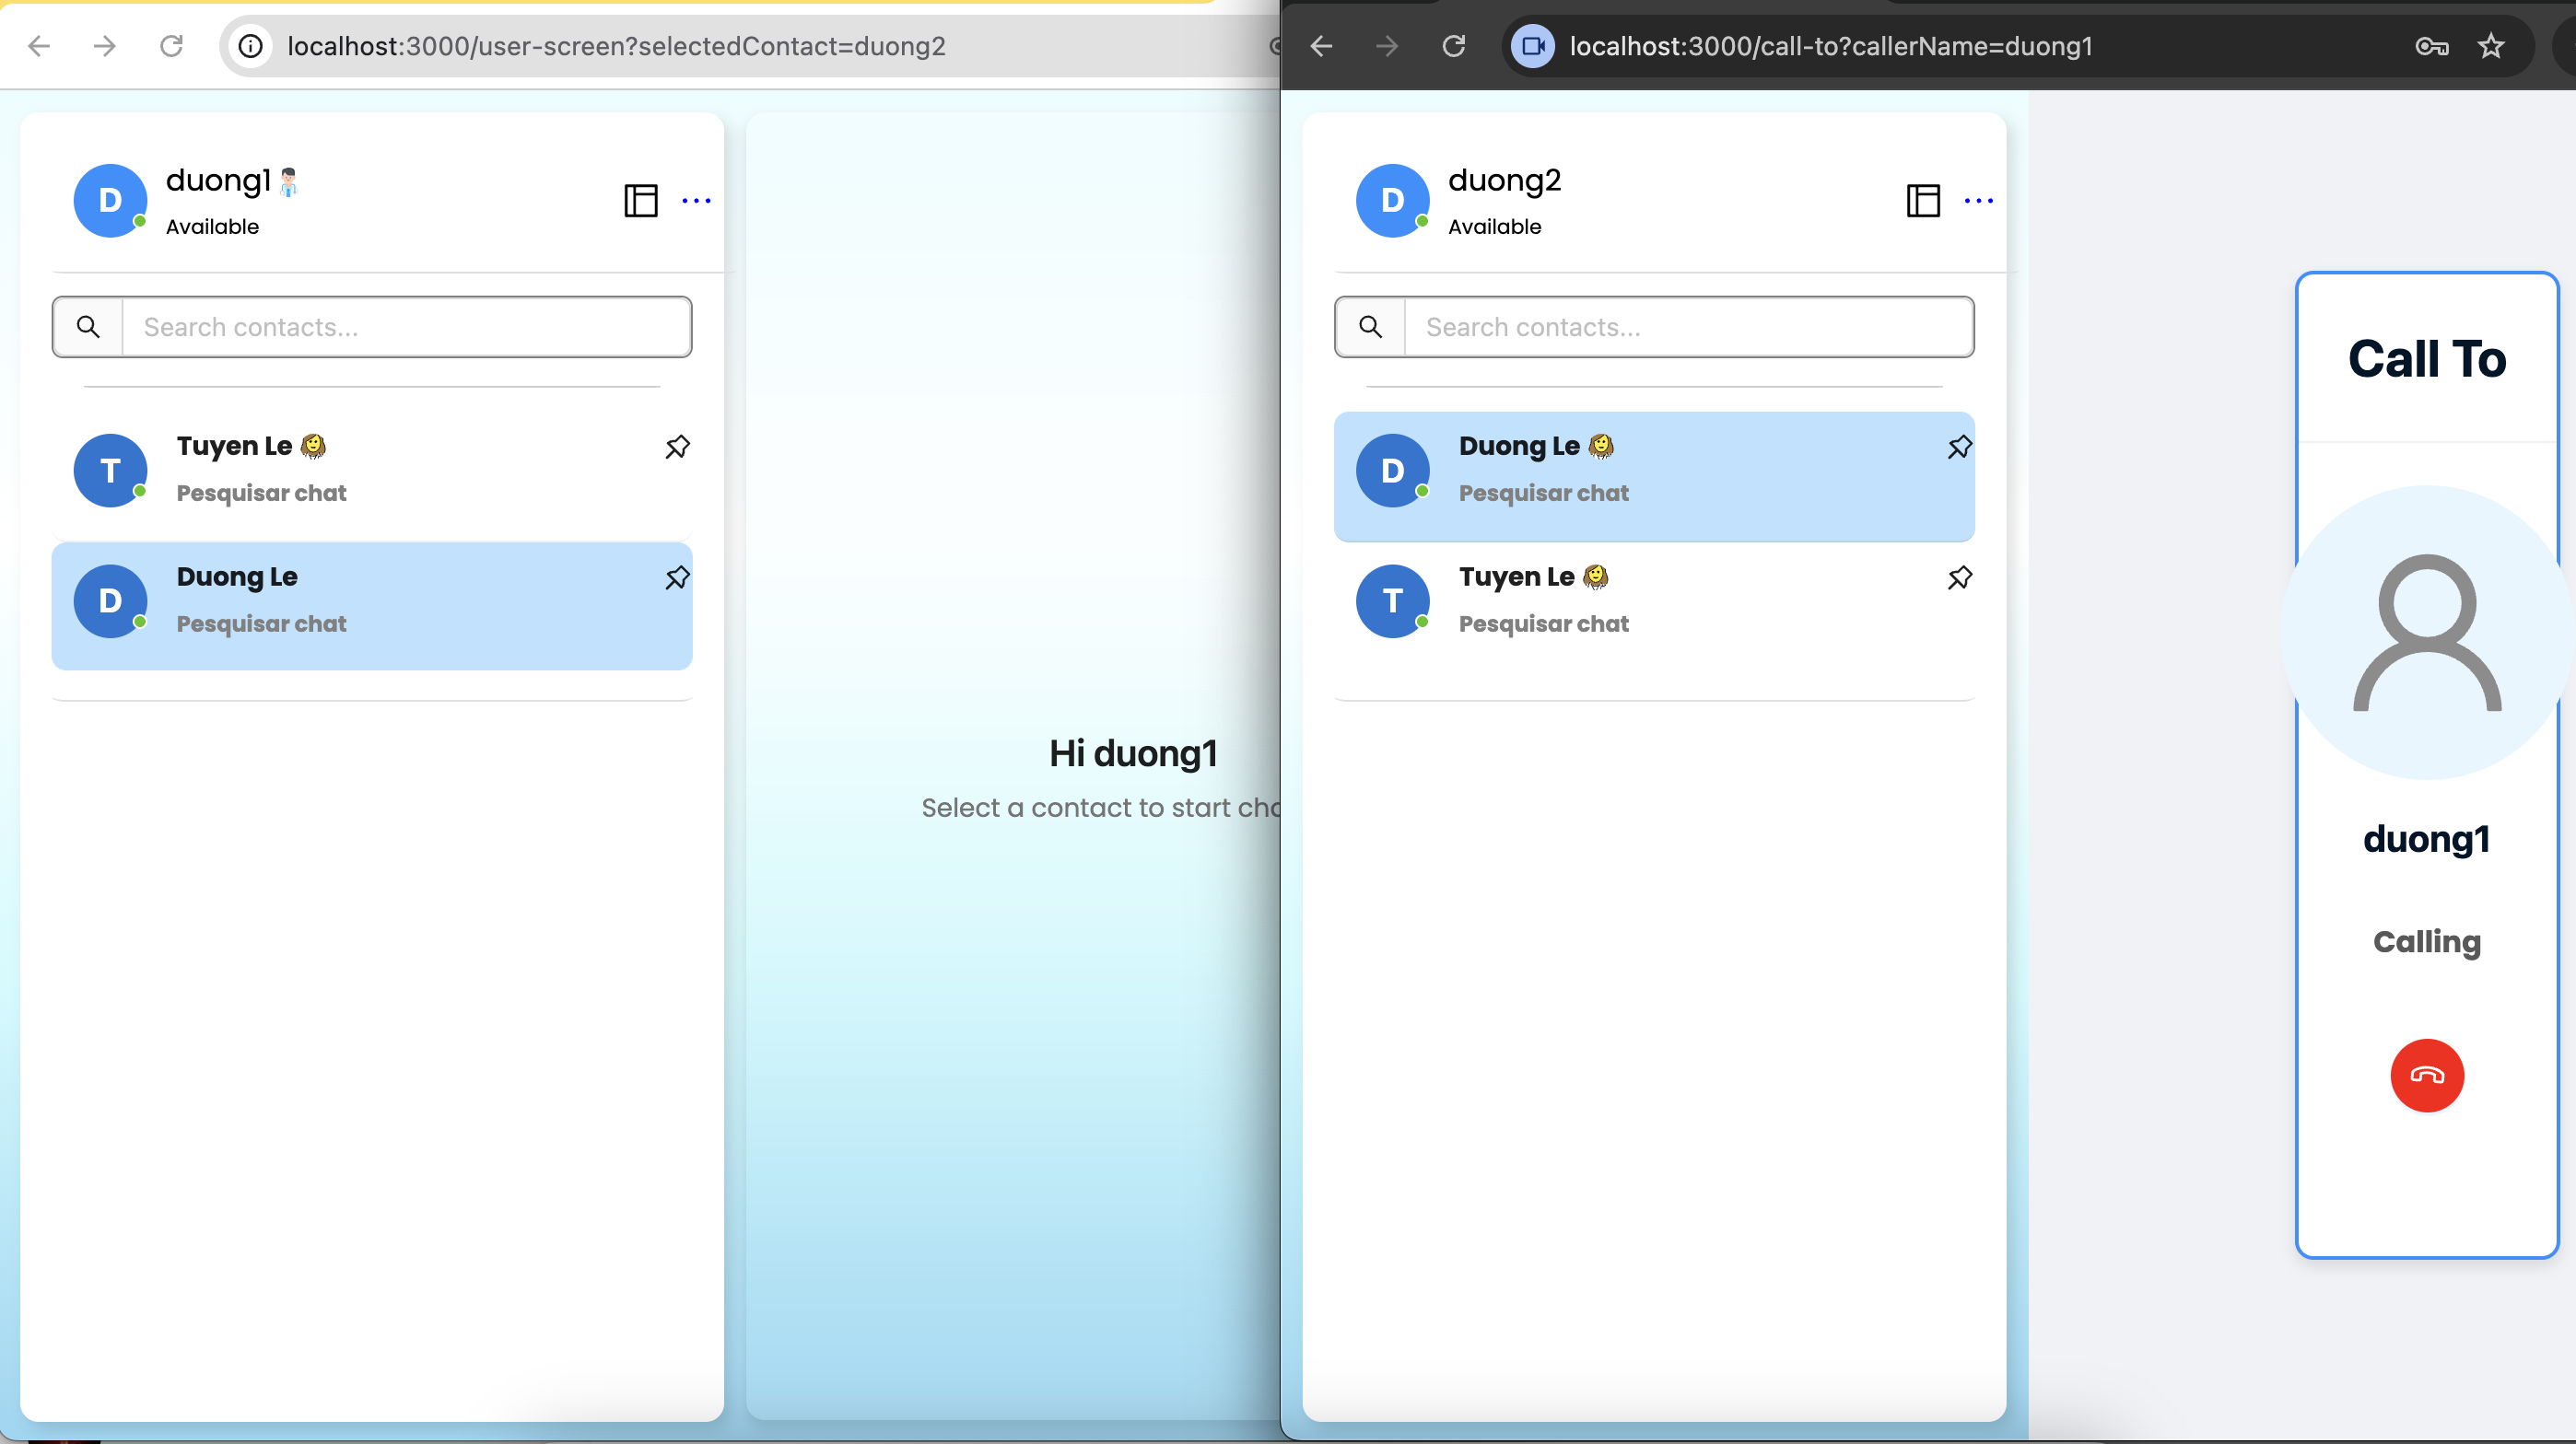
Task: Pin Tuyen Le in duong2 window
Action: [x=1959, y=577]
